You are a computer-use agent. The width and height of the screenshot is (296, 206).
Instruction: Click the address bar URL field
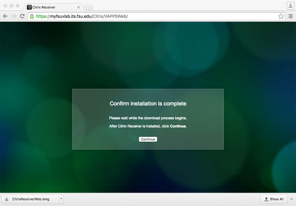(156, 16)
